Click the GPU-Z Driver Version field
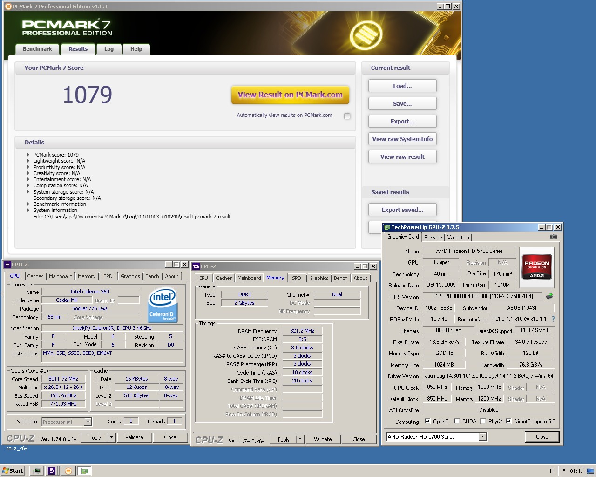596x477 pixels. click(489, 376)
